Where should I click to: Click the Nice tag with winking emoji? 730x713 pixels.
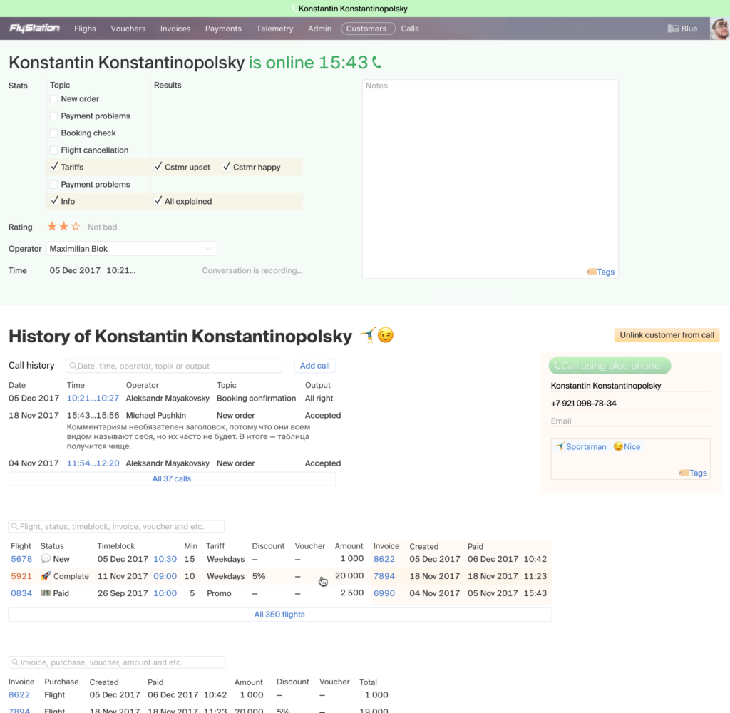(627, 447)
